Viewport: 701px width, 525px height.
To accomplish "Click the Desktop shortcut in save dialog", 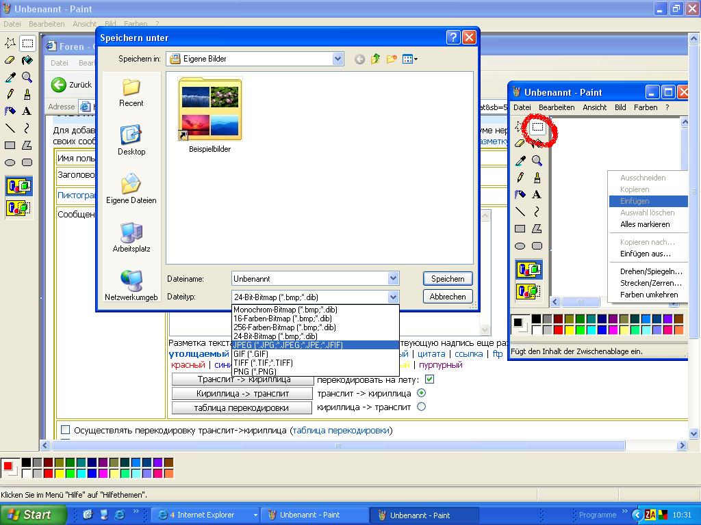I will pyautogui.click(x=131, y=139).
